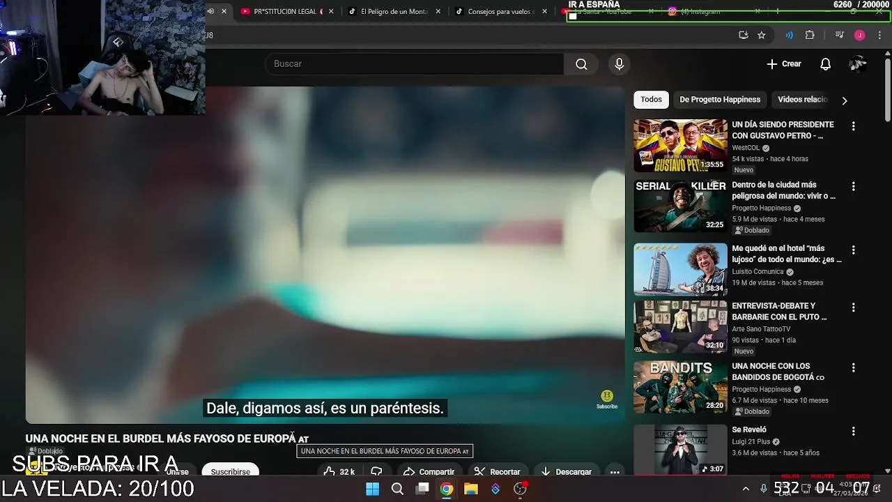Image resolution: width=892 pixels, height=502 pixels.
Task: Open options for Se Reveló video
Action: pyautogui.click(x=854, y=431)
